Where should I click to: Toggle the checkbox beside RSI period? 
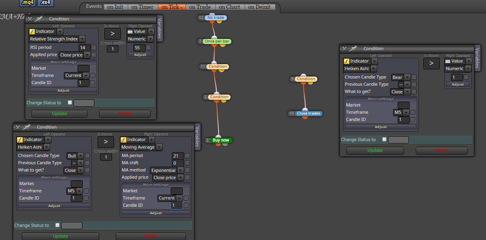click(x=94, y=48)
